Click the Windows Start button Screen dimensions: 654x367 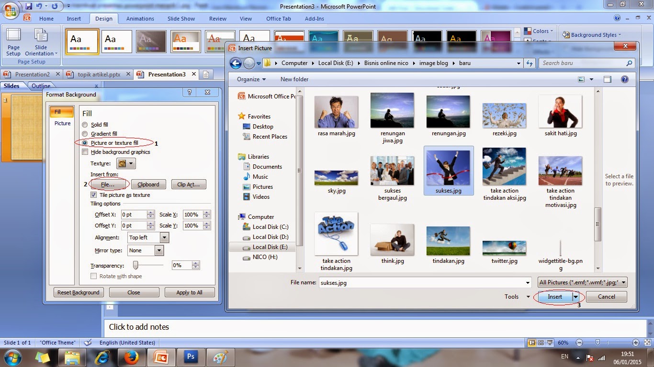[12, 357]
